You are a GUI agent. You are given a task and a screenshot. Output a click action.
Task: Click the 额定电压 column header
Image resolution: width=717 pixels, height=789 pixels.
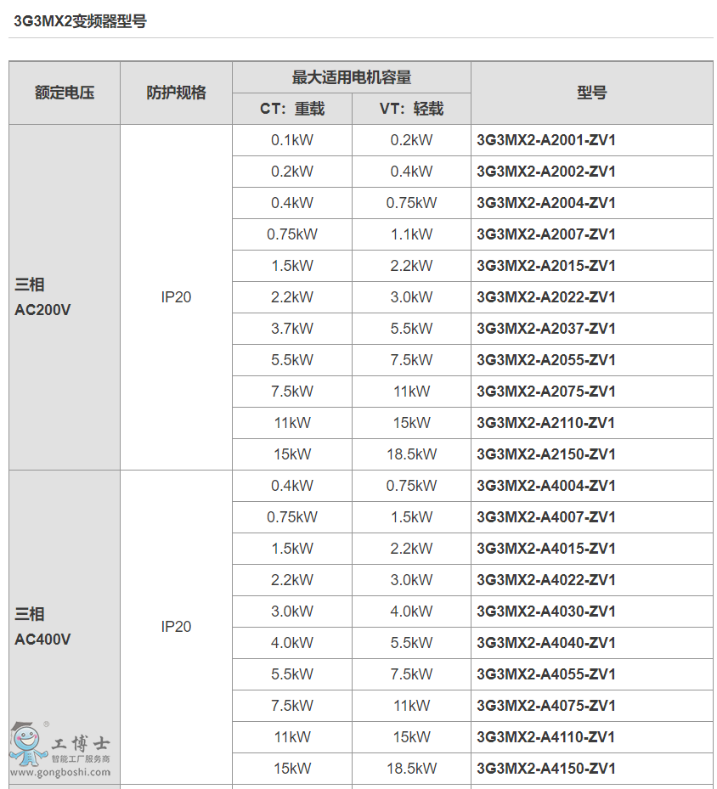coord(65,93)
